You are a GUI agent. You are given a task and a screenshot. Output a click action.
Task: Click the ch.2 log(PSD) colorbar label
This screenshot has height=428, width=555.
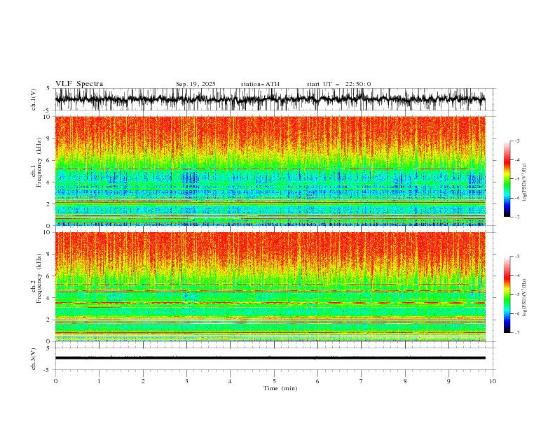click(524, 297)
